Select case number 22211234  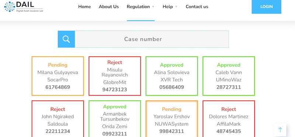[58, 131]
